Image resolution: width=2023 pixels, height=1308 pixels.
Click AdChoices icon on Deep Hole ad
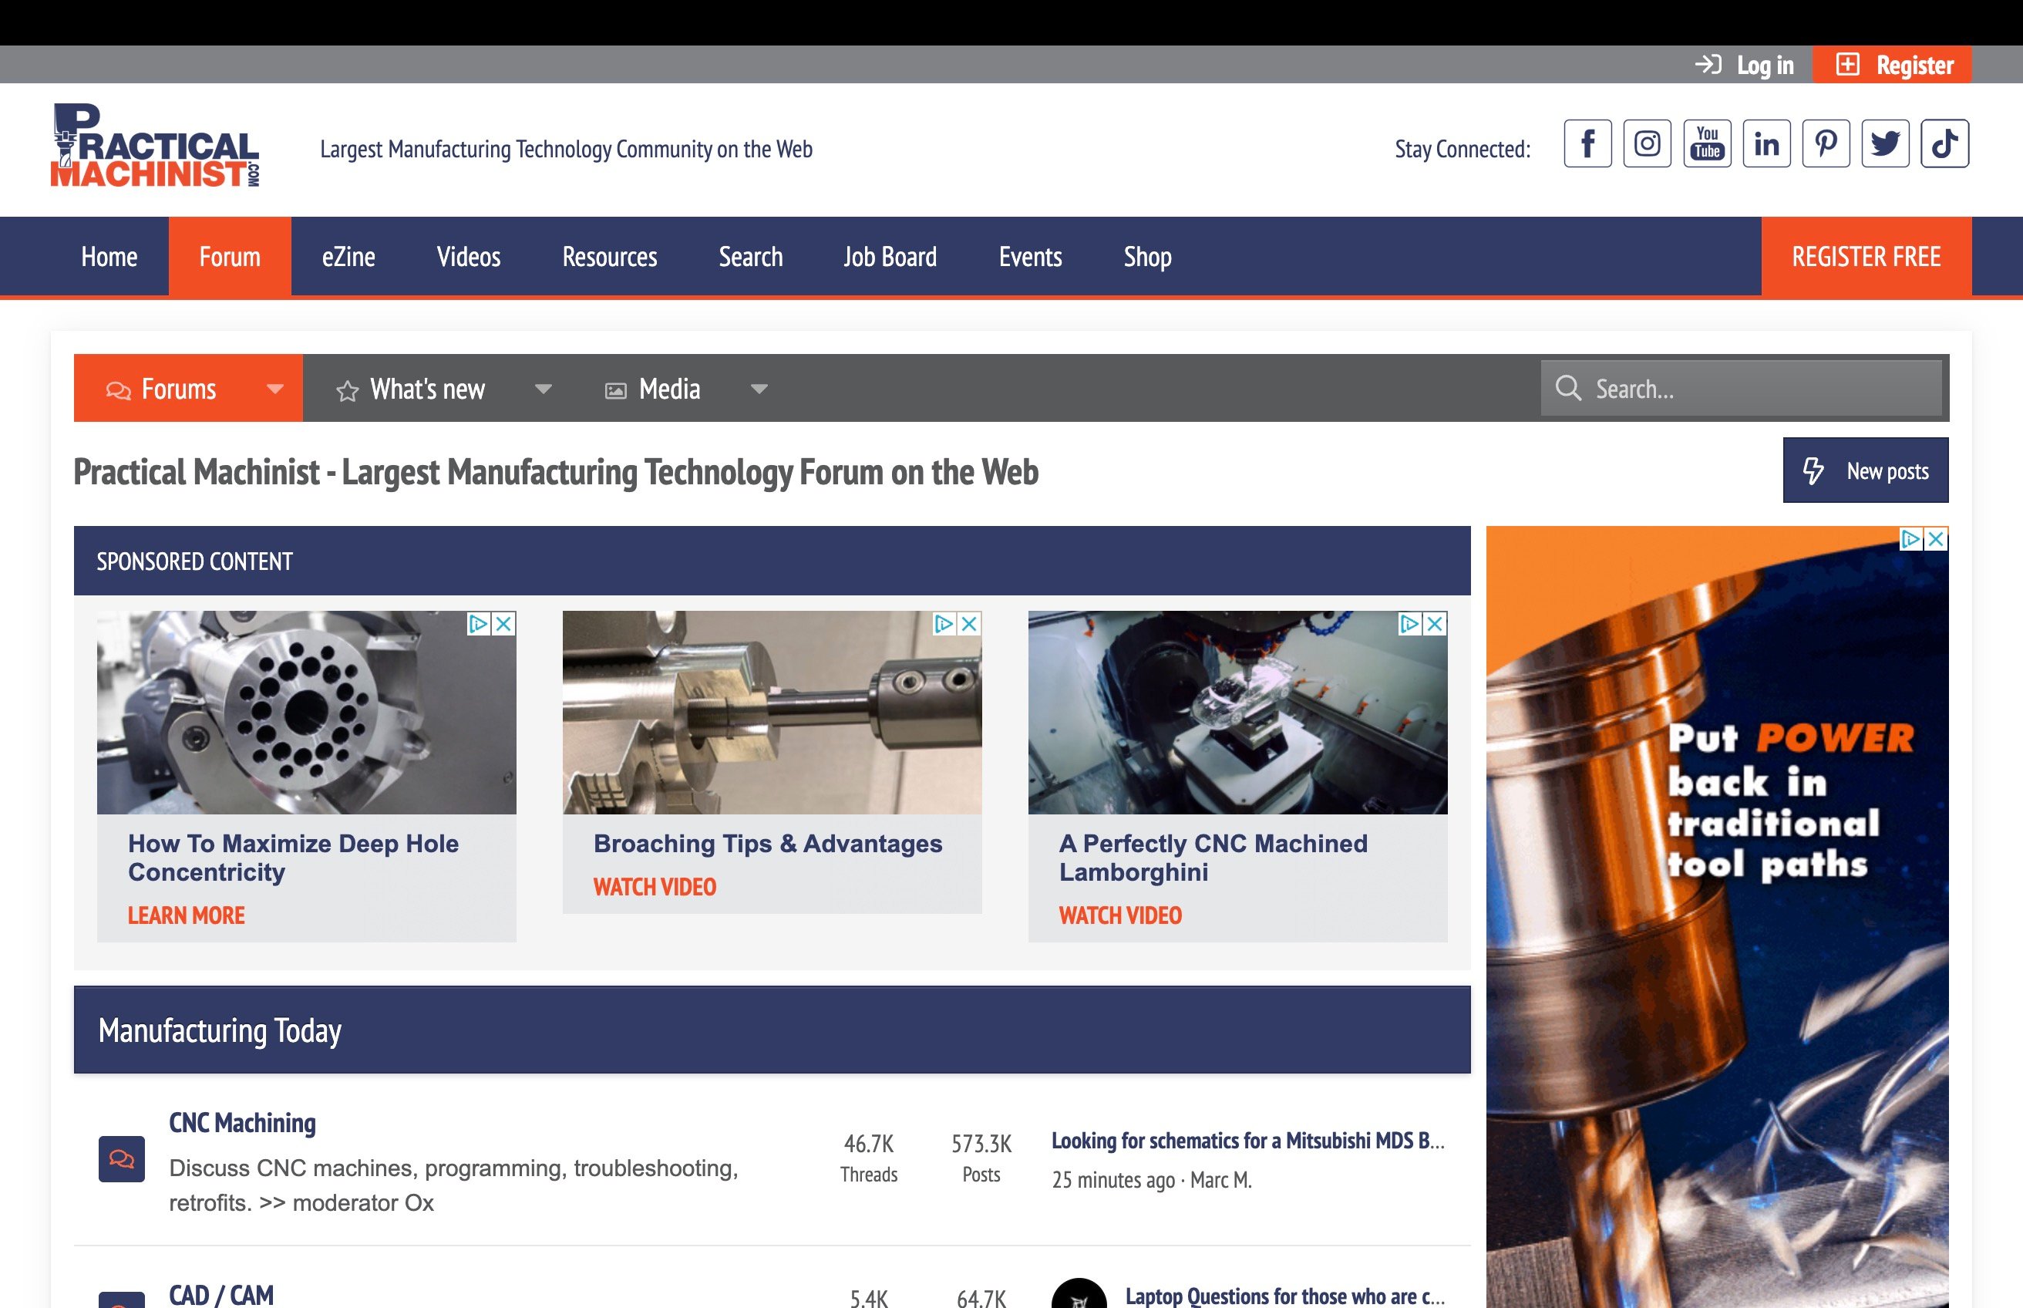click(x=479, y=624)
